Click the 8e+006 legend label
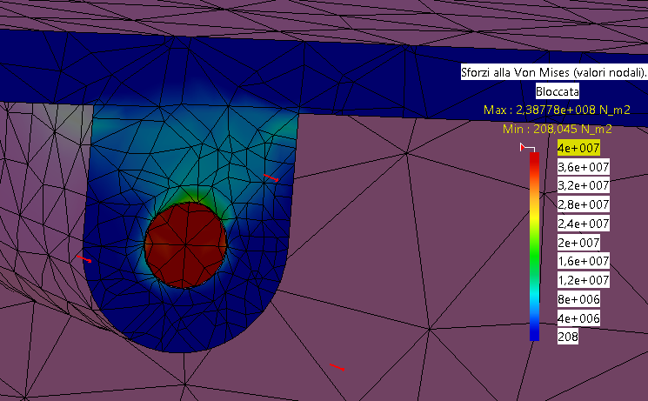 click(x=578, y=299)
